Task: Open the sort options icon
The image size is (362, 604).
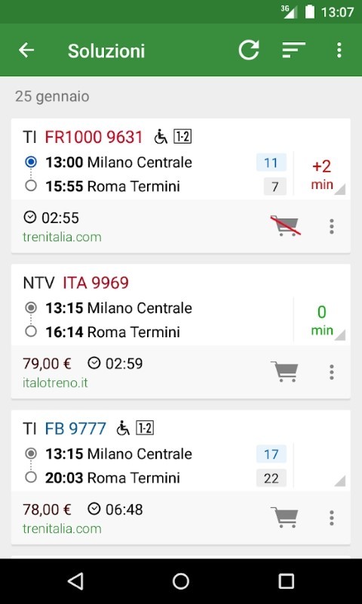Action: click(x=293, y=50)
